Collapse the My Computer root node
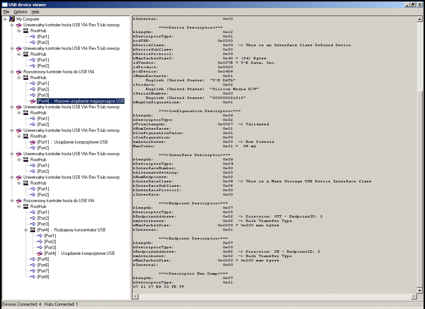425x309 pixels. pos(5,19)
